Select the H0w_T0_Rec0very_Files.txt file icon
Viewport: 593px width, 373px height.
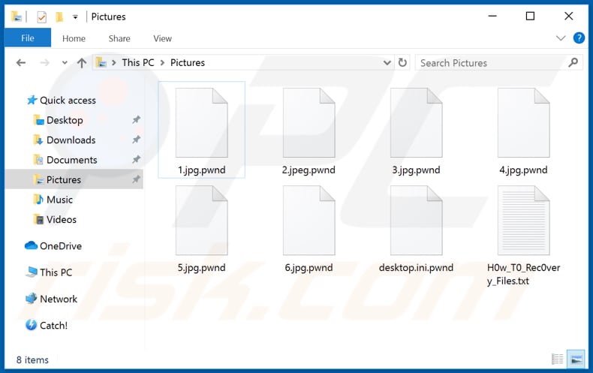point(524,220)
